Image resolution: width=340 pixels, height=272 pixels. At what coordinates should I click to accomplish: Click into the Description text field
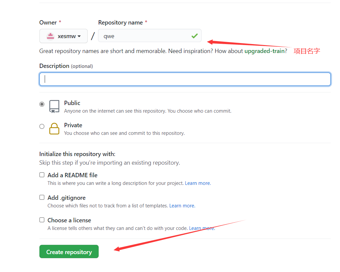185,79
